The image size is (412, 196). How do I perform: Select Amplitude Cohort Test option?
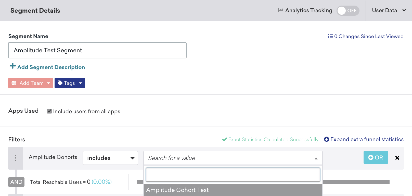coord(233,190)
